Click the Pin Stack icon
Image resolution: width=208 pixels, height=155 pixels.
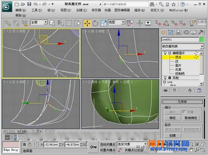pyautogui.click(x=165, y=91)
